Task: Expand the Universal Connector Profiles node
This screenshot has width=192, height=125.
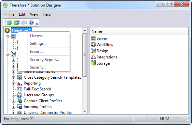Action: 13,113
